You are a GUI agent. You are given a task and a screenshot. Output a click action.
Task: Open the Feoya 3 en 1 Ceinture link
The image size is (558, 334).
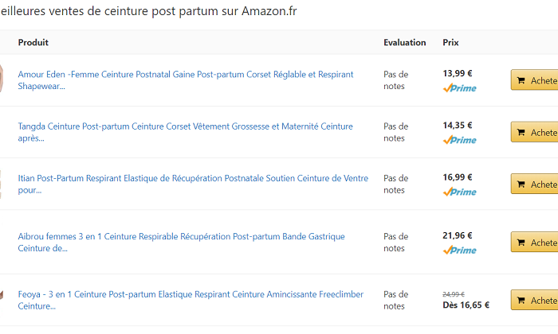click(191, 300)
